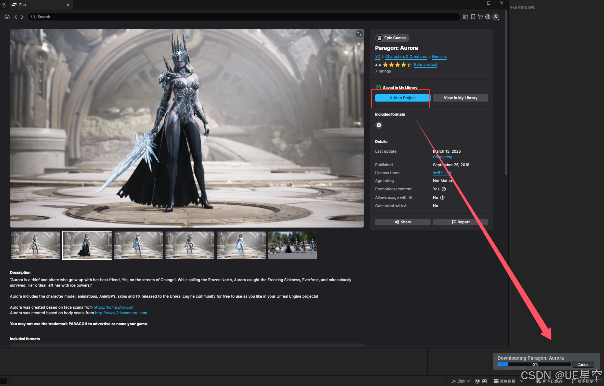Close the Fab tab
The height and width of the screenshot is (386, 604).
(68, 5)
